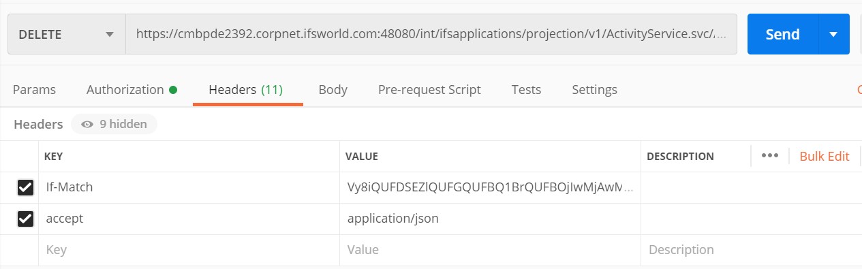The height and width of the screenshot is (269, 862).
Task: Click the empty Key placeholder cell
Action: pyautogui.click(x=189, y=250)
